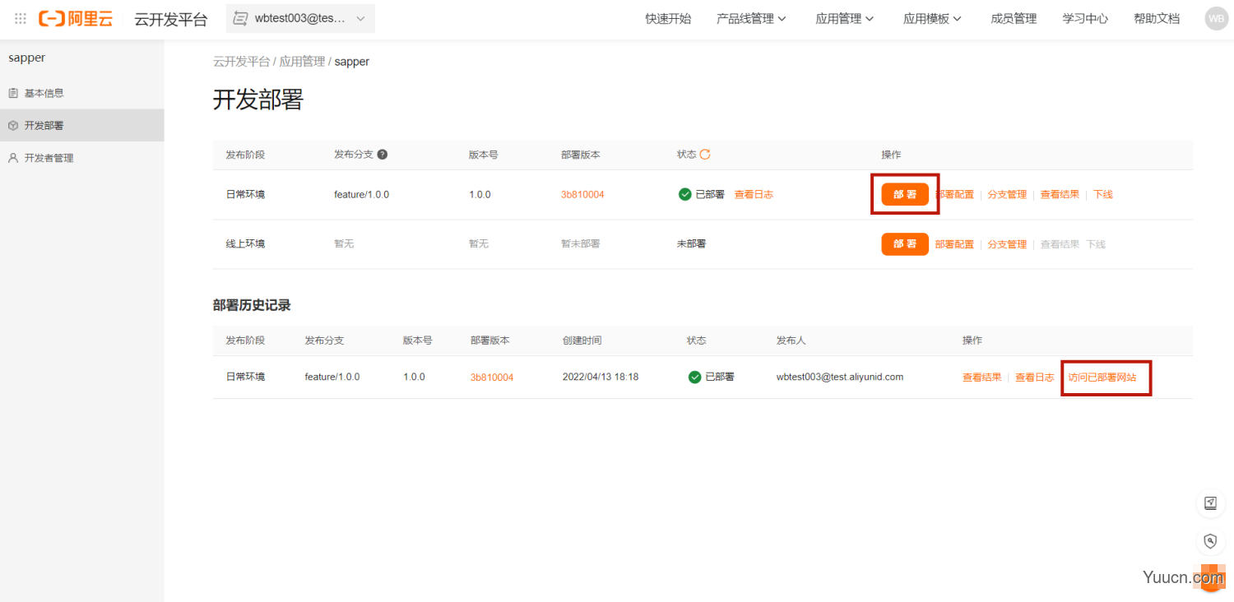Screen dimensions: 1234x602
Task: Click the 2022/04/13 18:18 creation time
Action: 601,377
